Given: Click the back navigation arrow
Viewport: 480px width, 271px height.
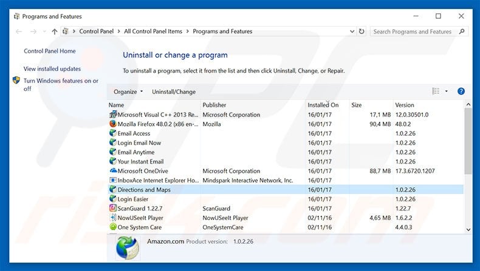Looking at the screenshot, I should (x=19, y=32).
